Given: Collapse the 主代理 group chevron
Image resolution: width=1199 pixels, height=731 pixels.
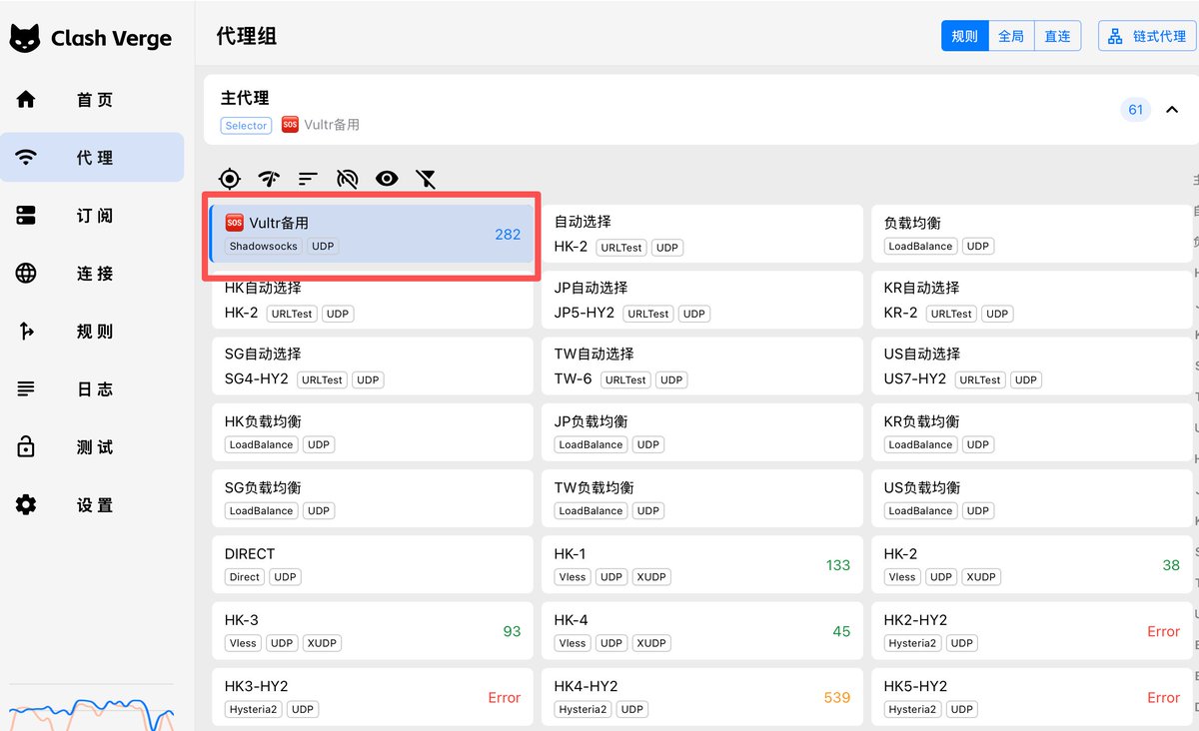Looking at the screenshot, I should click(1173, 110).
